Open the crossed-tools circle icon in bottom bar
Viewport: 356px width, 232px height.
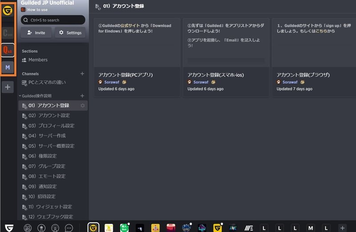[x=28, y=228]
